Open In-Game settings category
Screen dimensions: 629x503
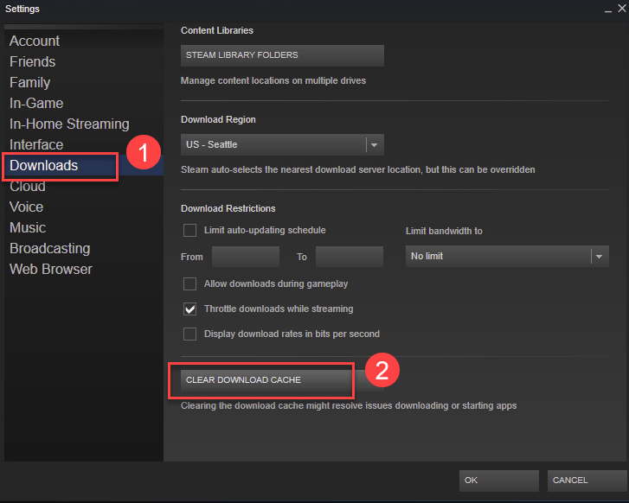point(36,104)
